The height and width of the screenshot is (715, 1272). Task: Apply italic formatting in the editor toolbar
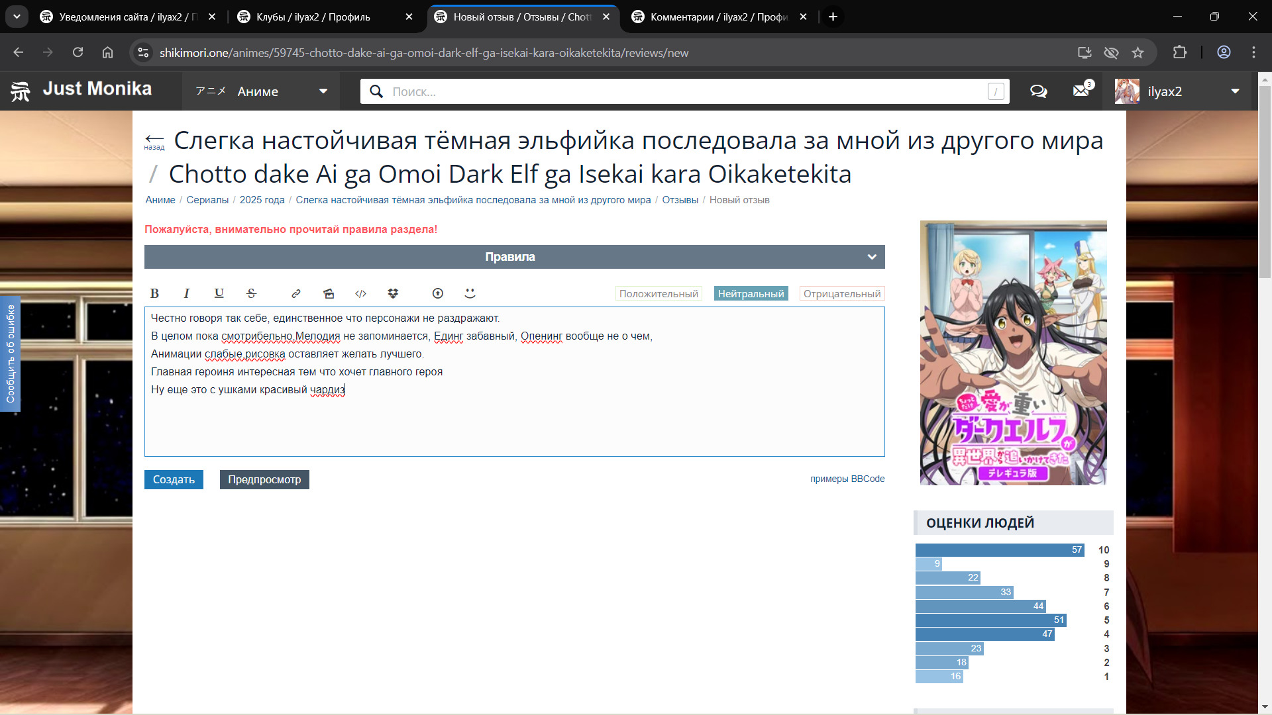[x=187, y=293]
